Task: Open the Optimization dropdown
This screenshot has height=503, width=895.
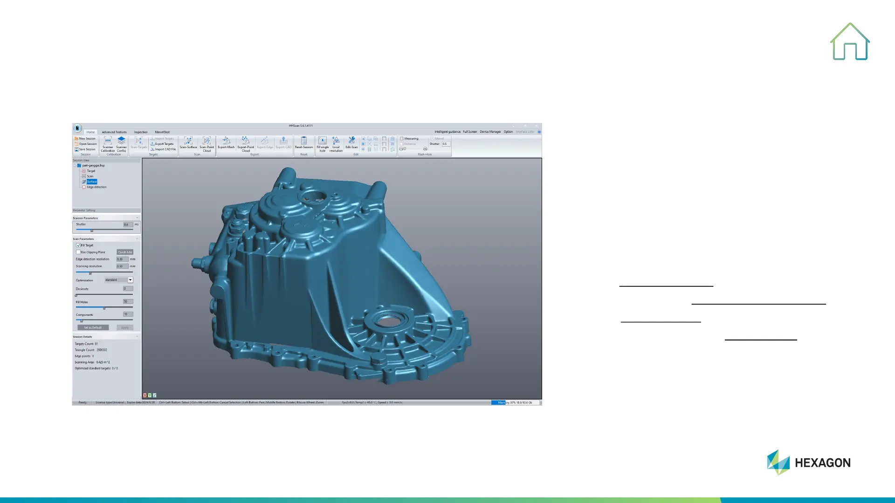Action: coord(131,280)
